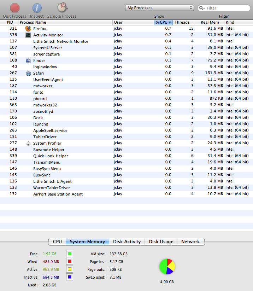Click the red Wired memory color swatch

tap(70, 261)
